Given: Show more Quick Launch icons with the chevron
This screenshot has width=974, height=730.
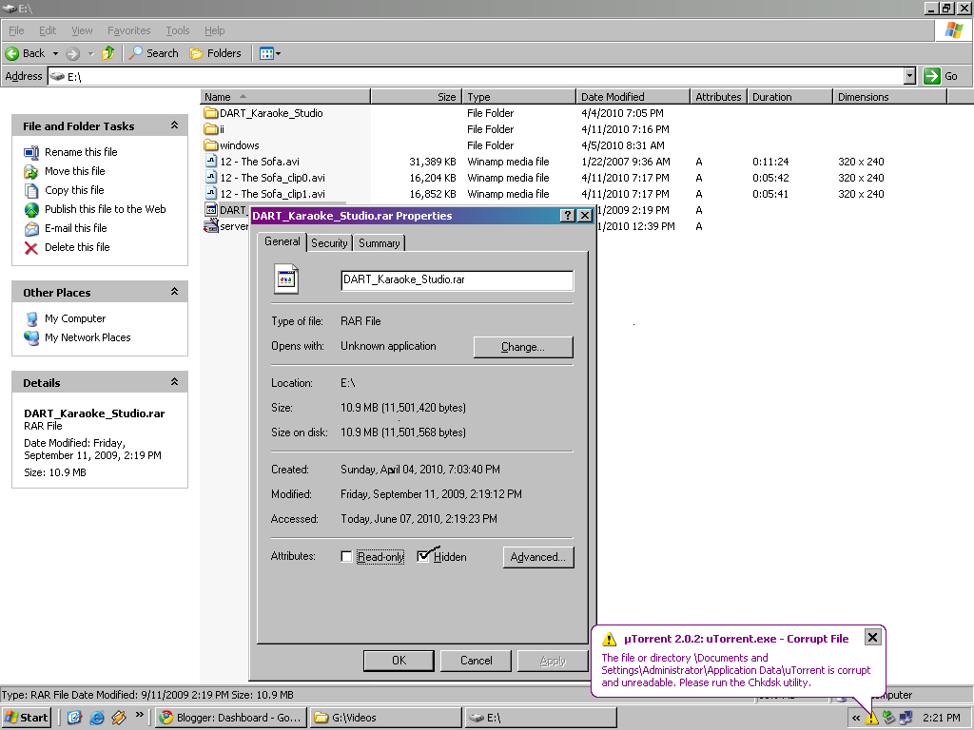Looking at the screenshot, I should (x=140, y=715).
